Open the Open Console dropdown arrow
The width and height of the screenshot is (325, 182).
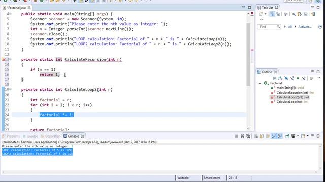(x=307, y=136)
